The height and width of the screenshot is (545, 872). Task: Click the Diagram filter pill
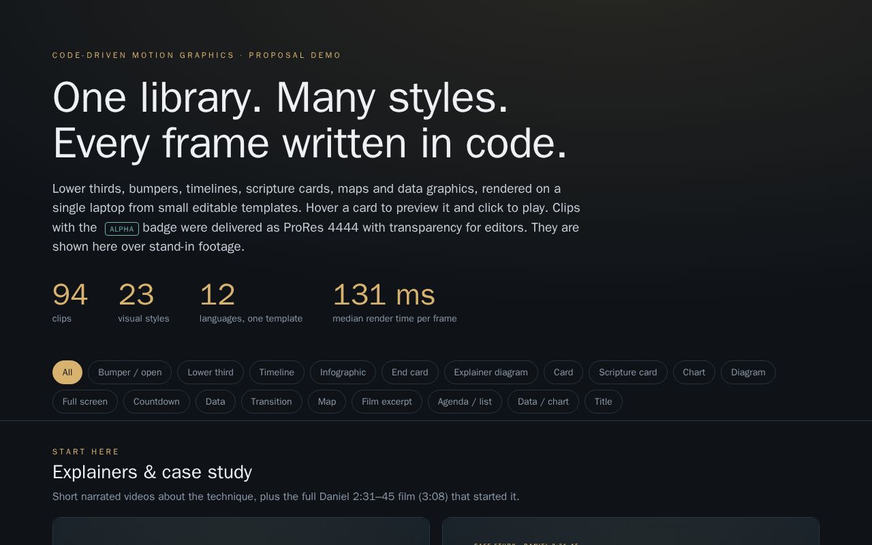click(x=748, y=372)
